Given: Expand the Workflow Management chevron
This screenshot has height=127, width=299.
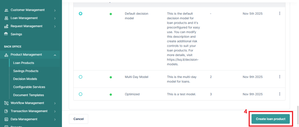Looking at the screenshot, I should (55, 103).
